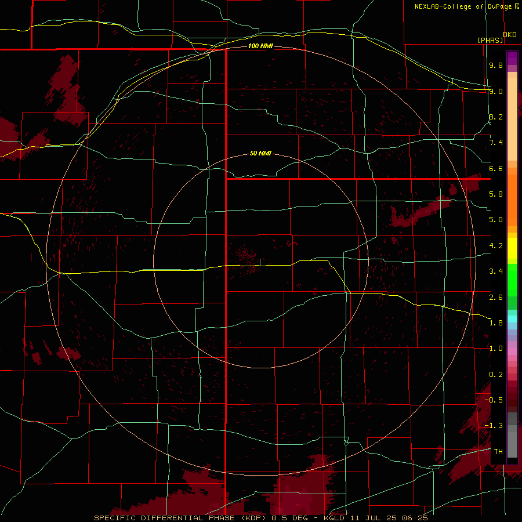This screenshot has width=522, height=522.
Task: Click the [PHAS] units label
Action: (x=490, y=40)
